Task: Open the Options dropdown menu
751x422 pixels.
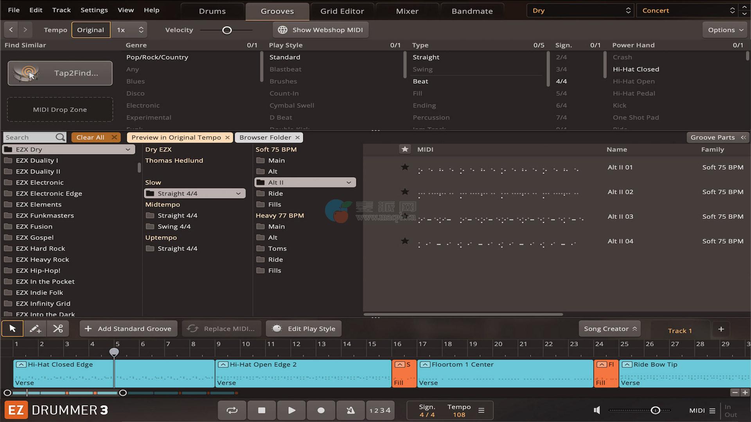Action: (726, 30)
